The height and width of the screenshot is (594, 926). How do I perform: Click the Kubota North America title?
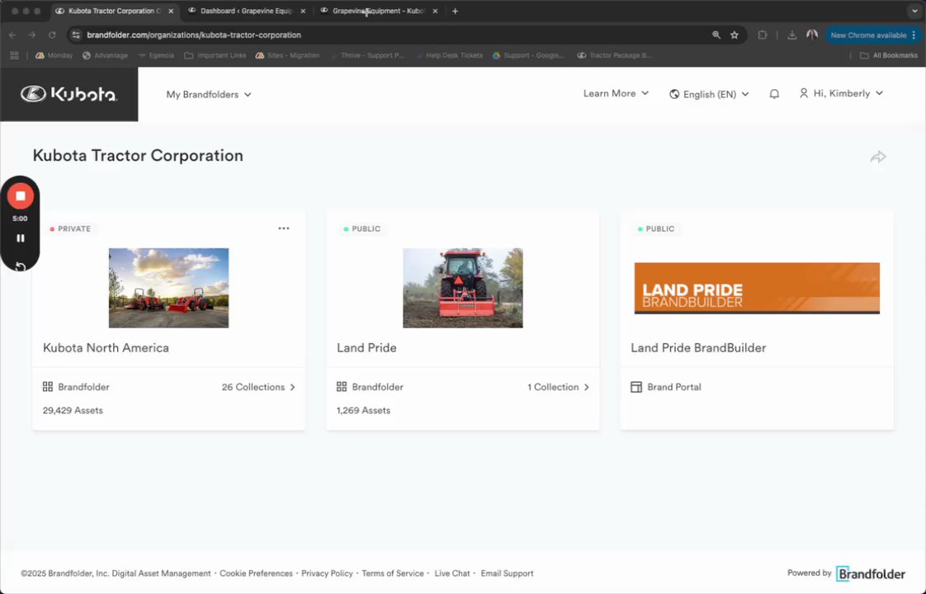[106, 348]
